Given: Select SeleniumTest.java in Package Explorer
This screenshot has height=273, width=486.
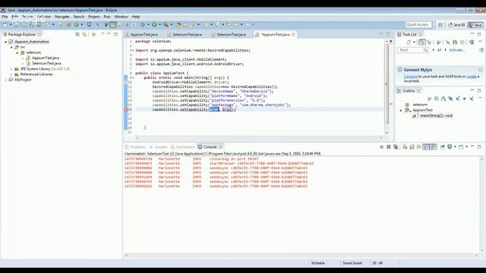Looking at the screenshot, I should (x=46, y=64).
